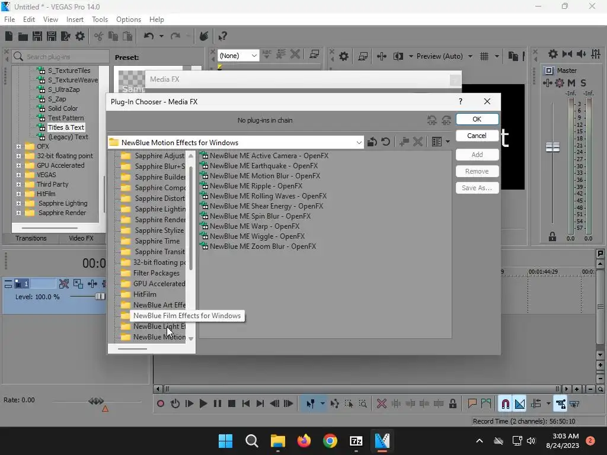Click Cancel in Plug-In Chooser
Screen dimensions: 607x455
pos(477,136)
